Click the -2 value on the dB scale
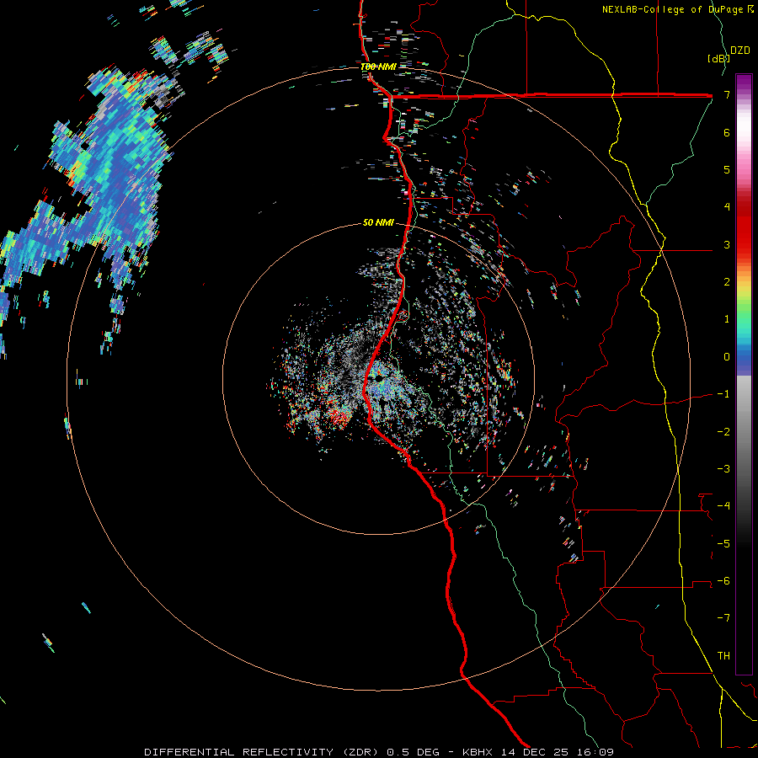758x758 pixels. coord(723,432)
